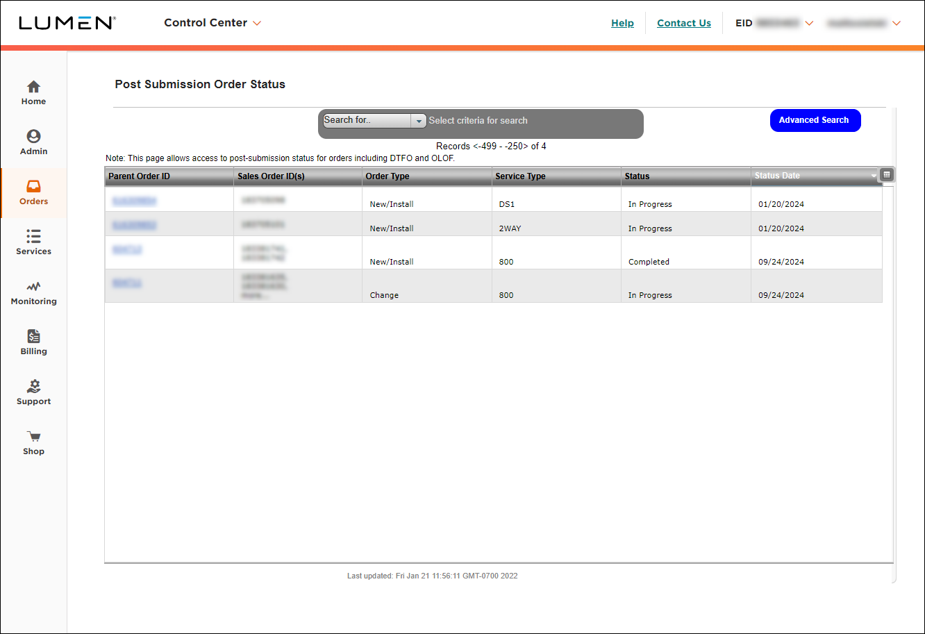Viewport: 925px width, 634px height.
Task: Click the LUMEN logo
Action: coord(67,22)
